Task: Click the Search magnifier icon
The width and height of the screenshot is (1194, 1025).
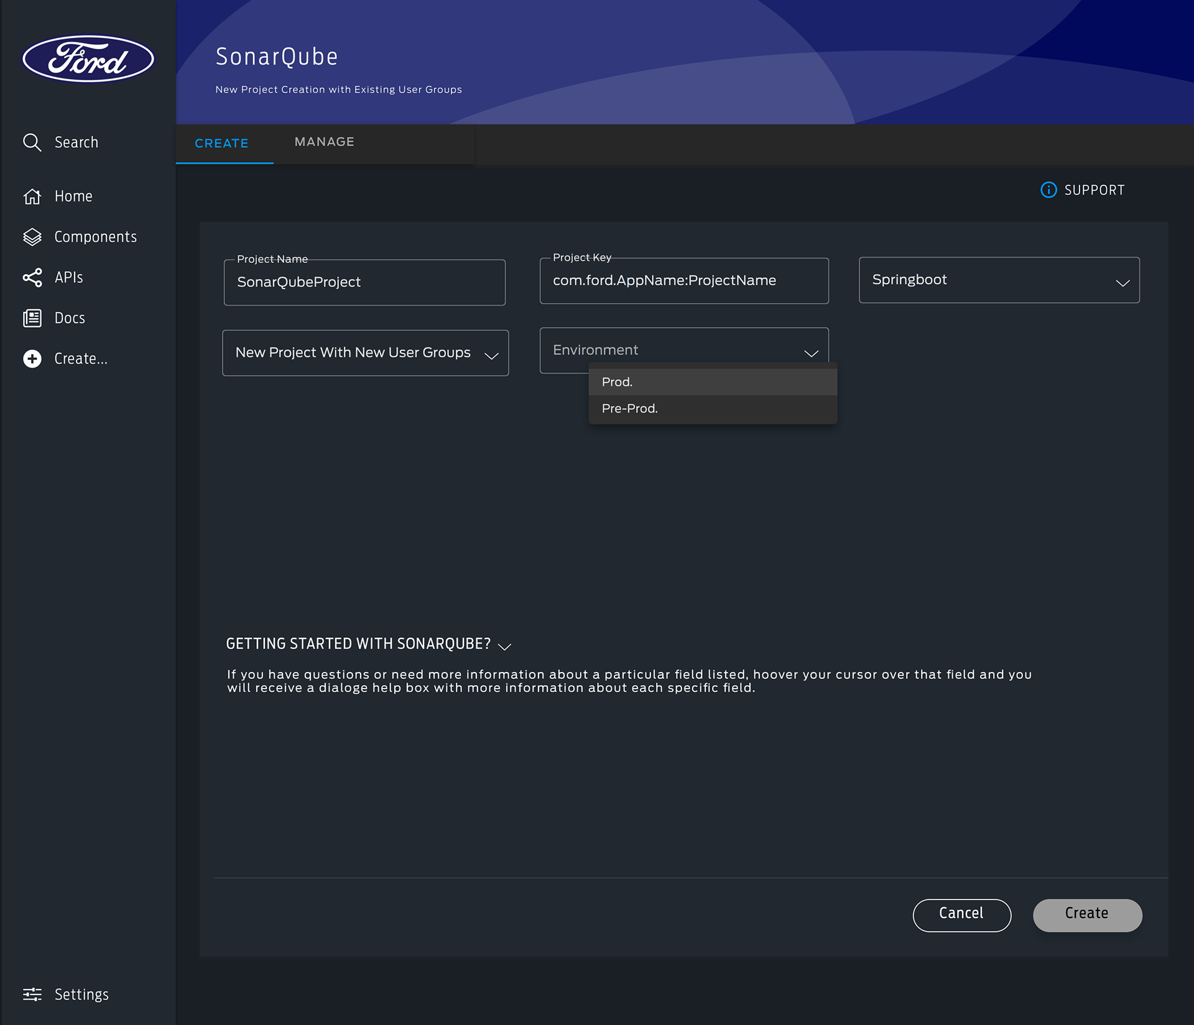Action: pyautogui.click(x=32, y=142)
